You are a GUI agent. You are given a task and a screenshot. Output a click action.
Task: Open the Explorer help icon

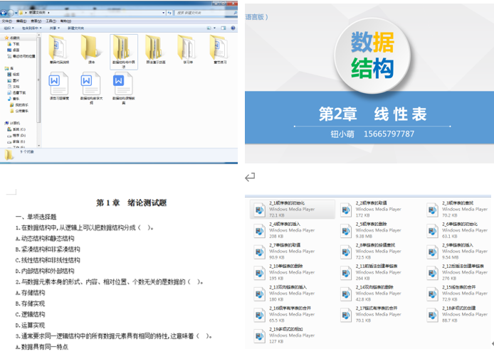[x=238, y=28]
